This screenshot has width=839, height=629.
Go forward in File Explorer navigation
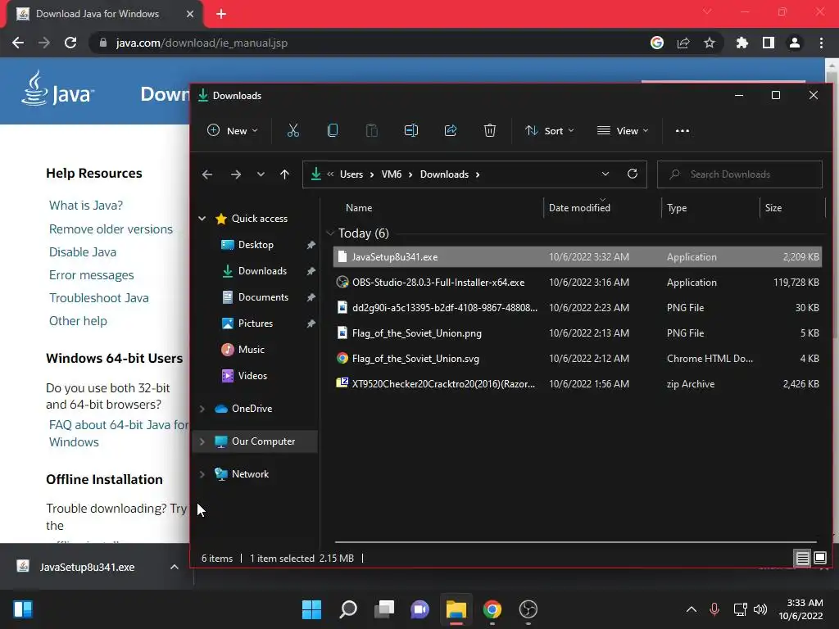point(235,174)
